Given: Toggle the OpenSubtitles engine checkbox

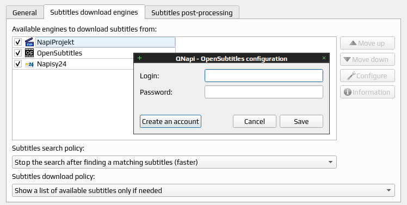Looking at the screenshot, I should click(x=17, y=53).
